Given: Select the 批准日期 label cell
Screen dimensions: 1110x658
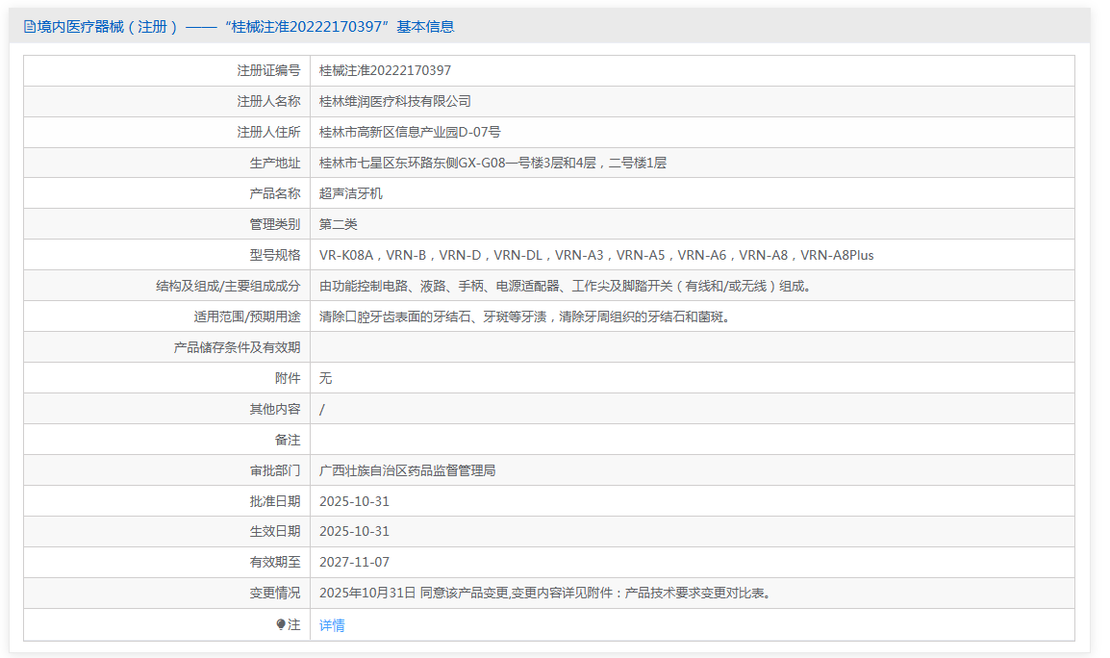Looking at the screenshot, I should [x=167, y=501].
